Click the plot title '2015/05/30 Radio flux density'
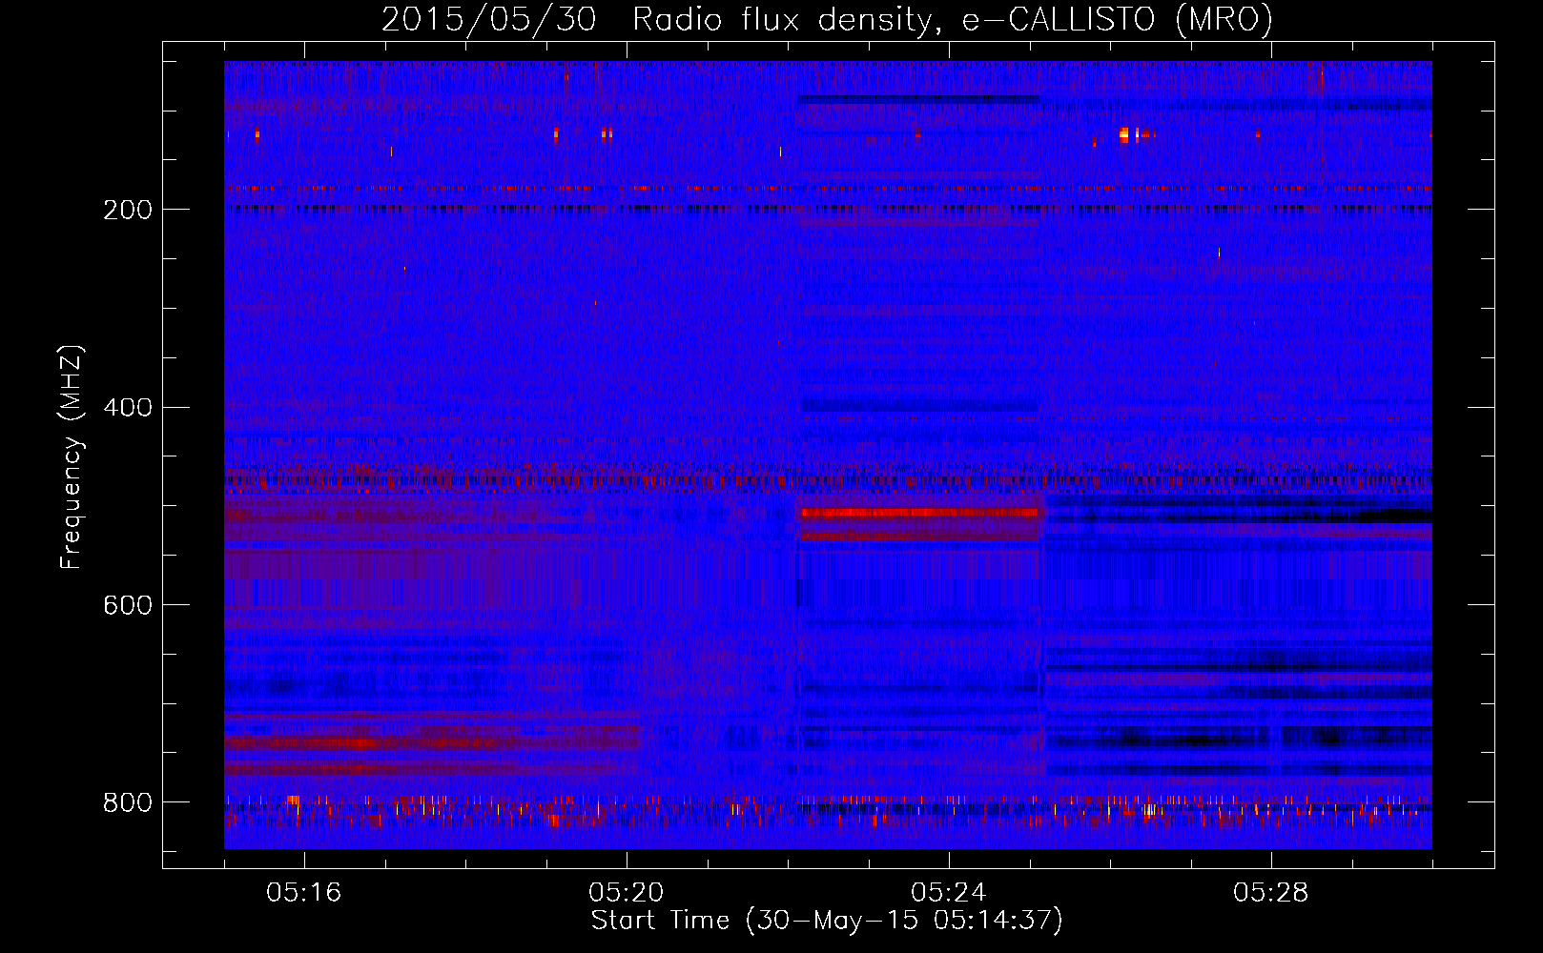1543x953 pixels. point(827,20)
